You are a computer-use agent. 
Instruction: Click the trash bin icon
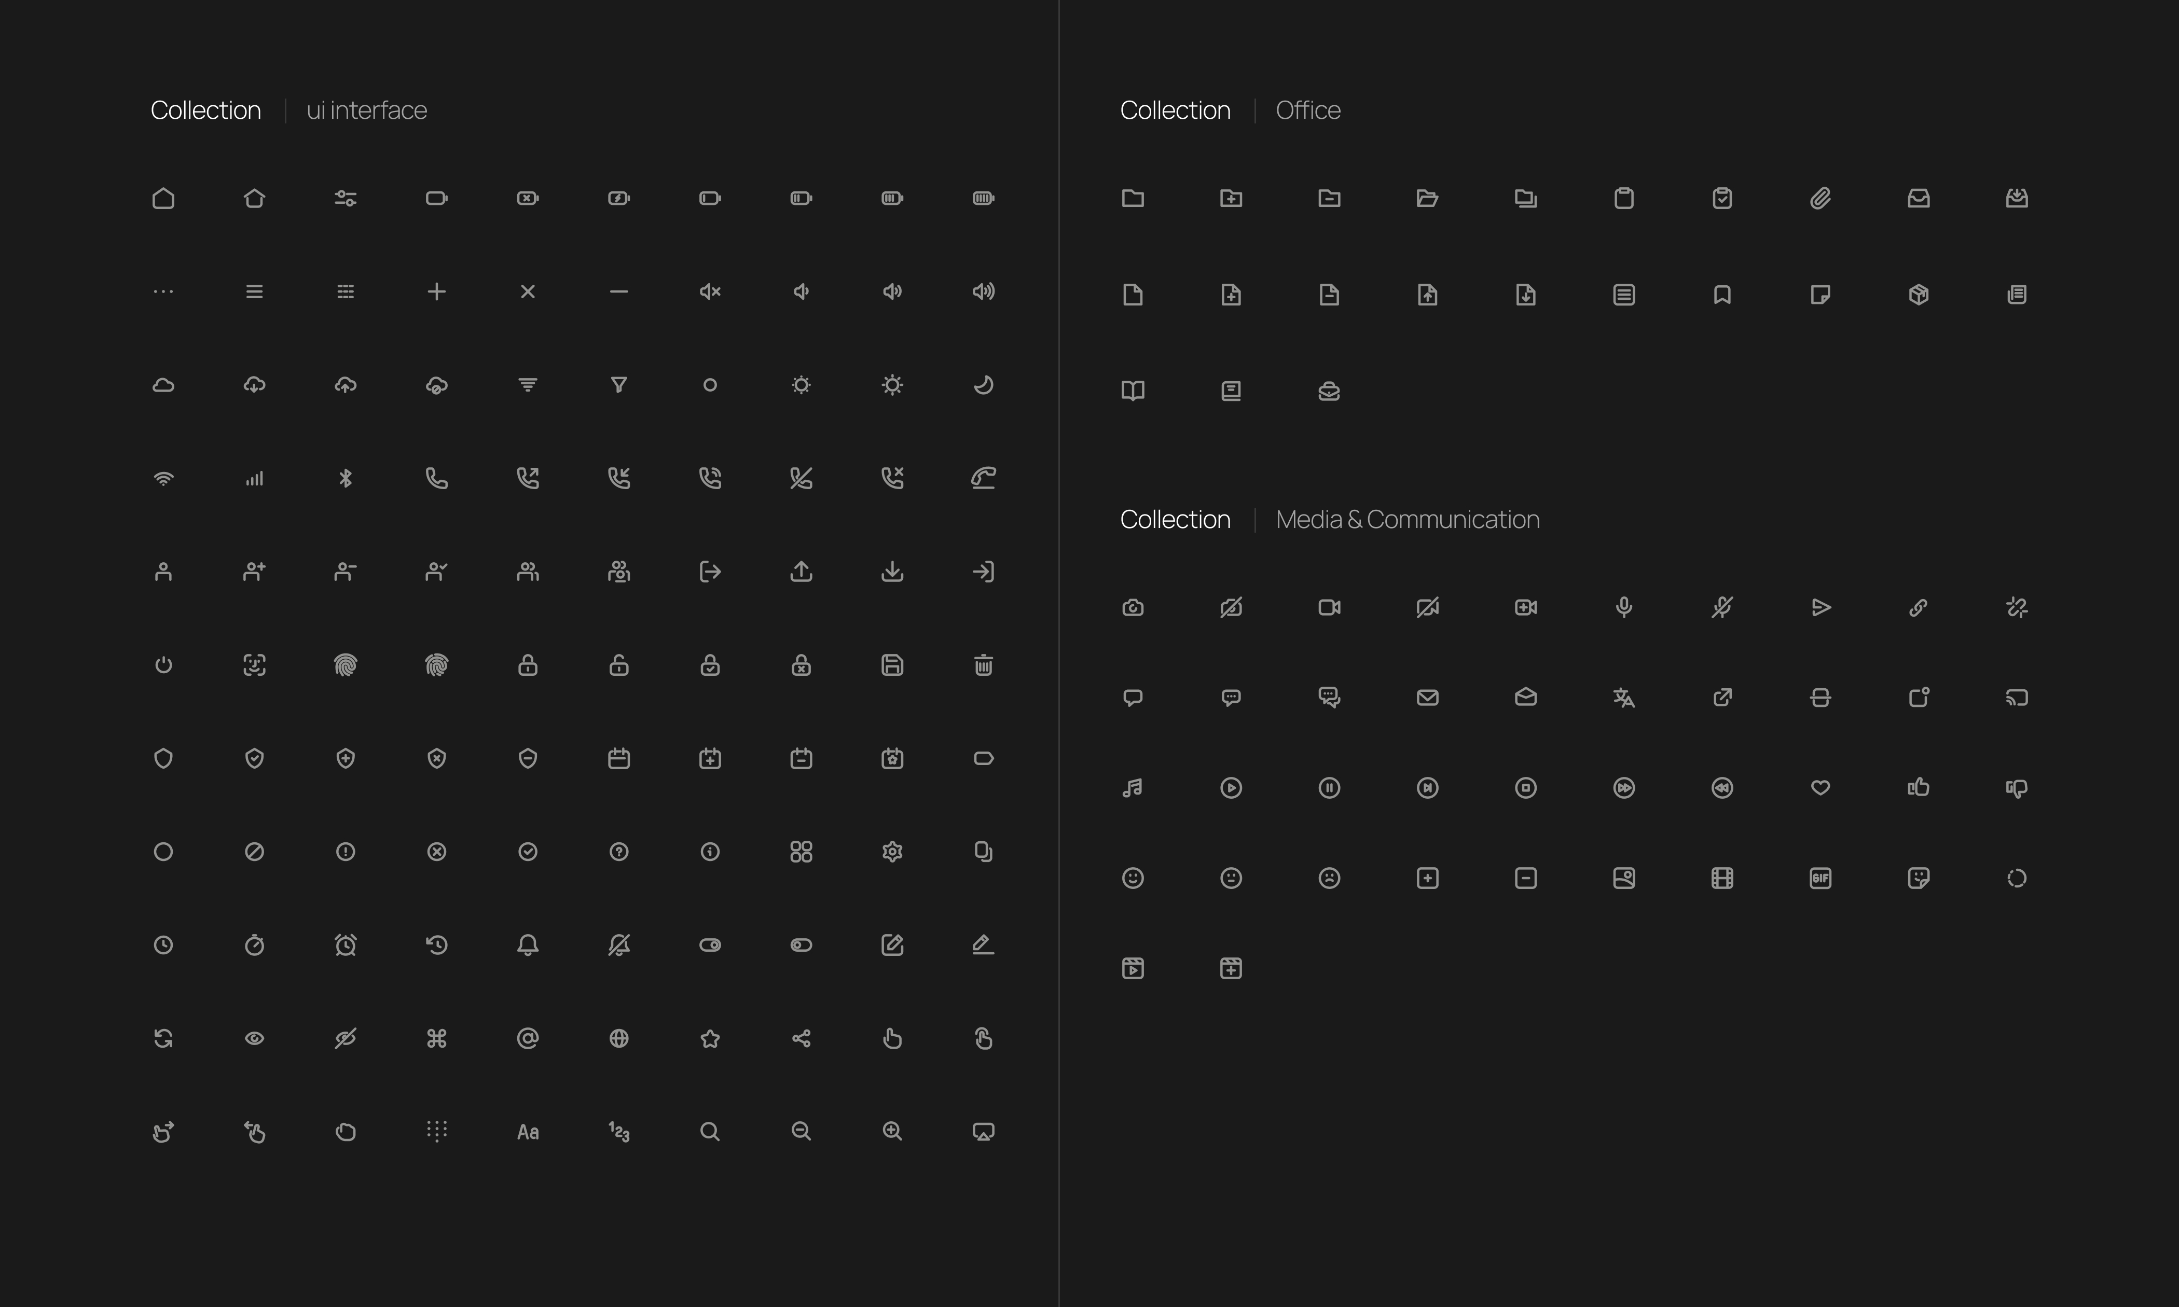tap(983, 665)
